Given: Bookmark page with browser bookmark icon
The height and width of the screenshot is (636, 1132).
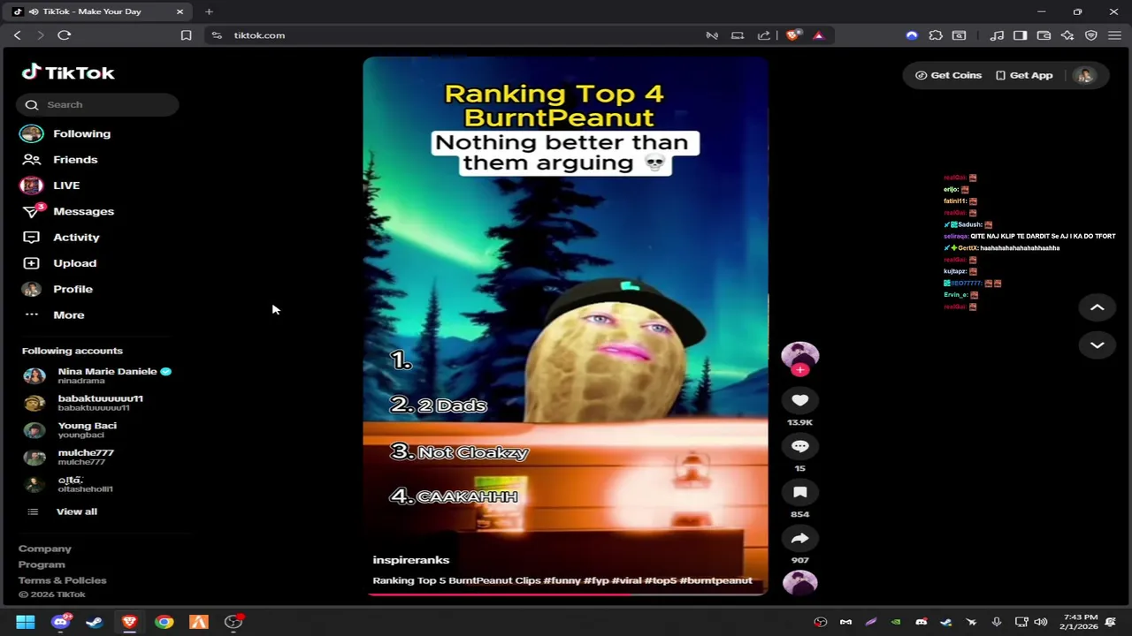Looking at the screenshot, I should (186, 35).
